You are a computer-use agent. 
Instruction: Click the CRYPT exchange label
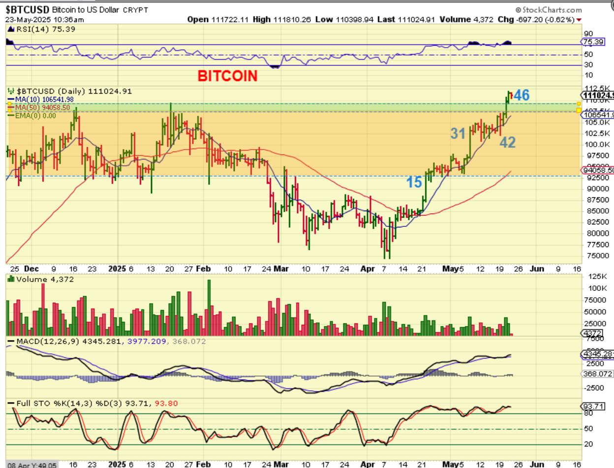pyautogui.click(x=136, y=10)
